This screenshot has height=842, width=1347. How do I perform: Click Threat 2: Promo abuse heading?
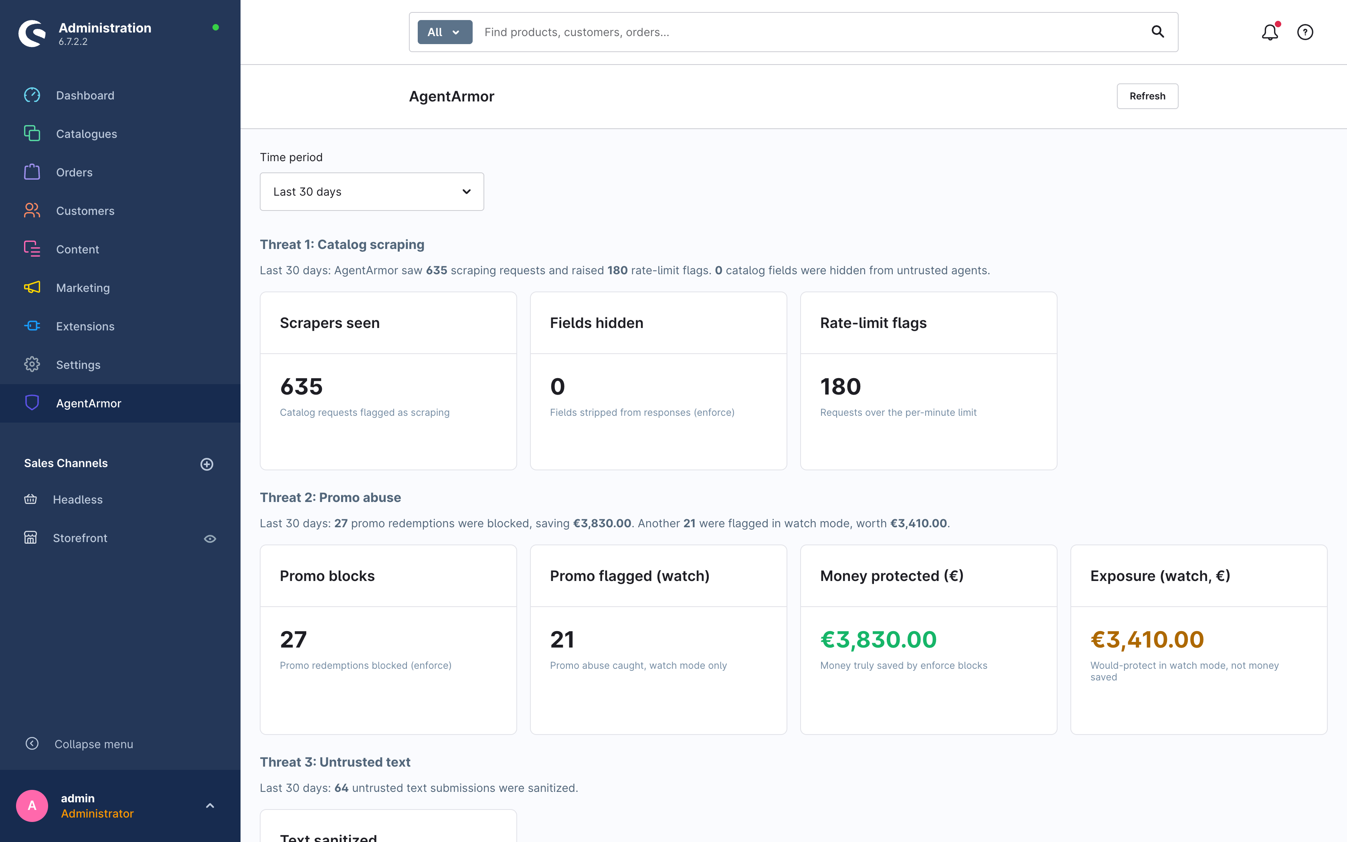click(330, 497)
